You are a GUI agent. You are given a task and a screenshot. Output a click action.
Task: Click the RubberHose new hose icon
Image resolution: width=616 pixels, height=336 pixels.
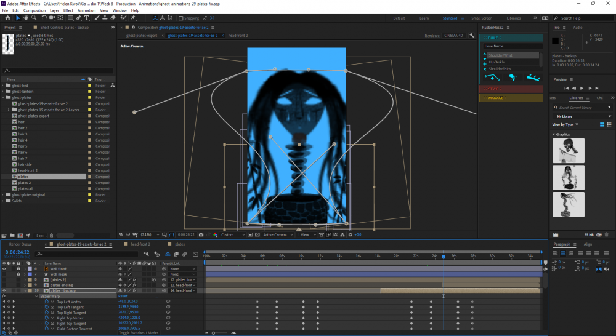pyautogui.click(x=492, y=78)
